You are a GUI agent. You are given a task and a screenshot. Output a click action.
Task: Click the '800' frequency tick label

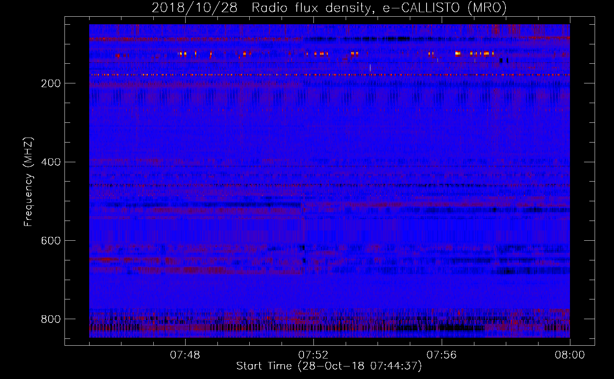[x=51, y=319]
